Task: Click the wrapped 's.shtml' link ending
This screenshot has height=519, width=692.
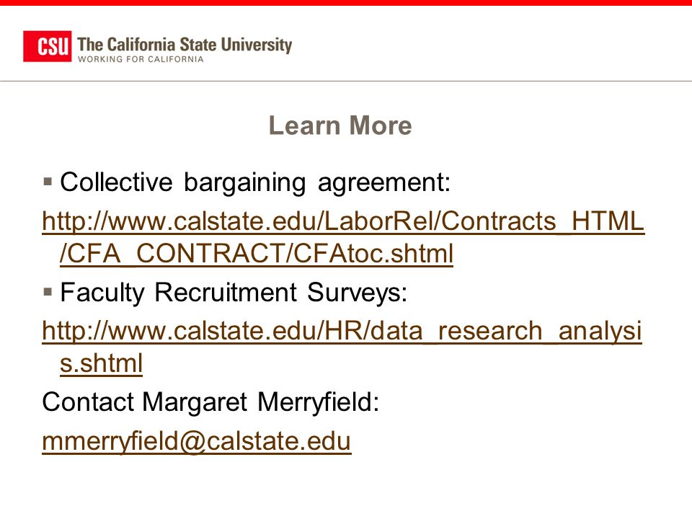Action: 101,363
